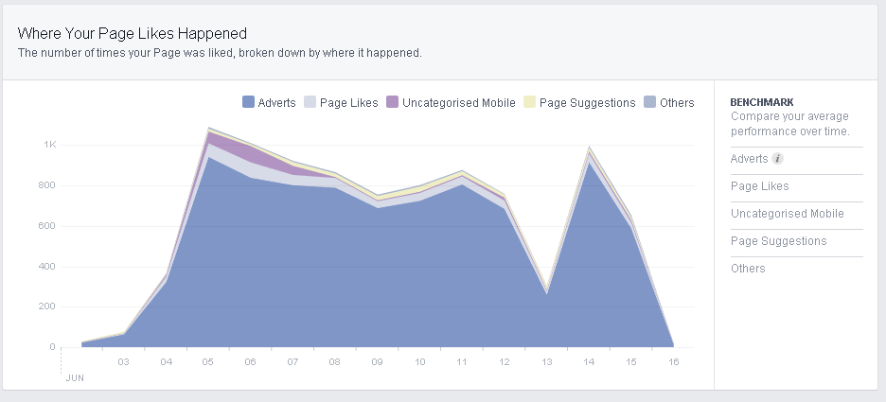Click the BENCHMARK heading
The height and width of the screenshot is (402, 886).
click(761, 102)
